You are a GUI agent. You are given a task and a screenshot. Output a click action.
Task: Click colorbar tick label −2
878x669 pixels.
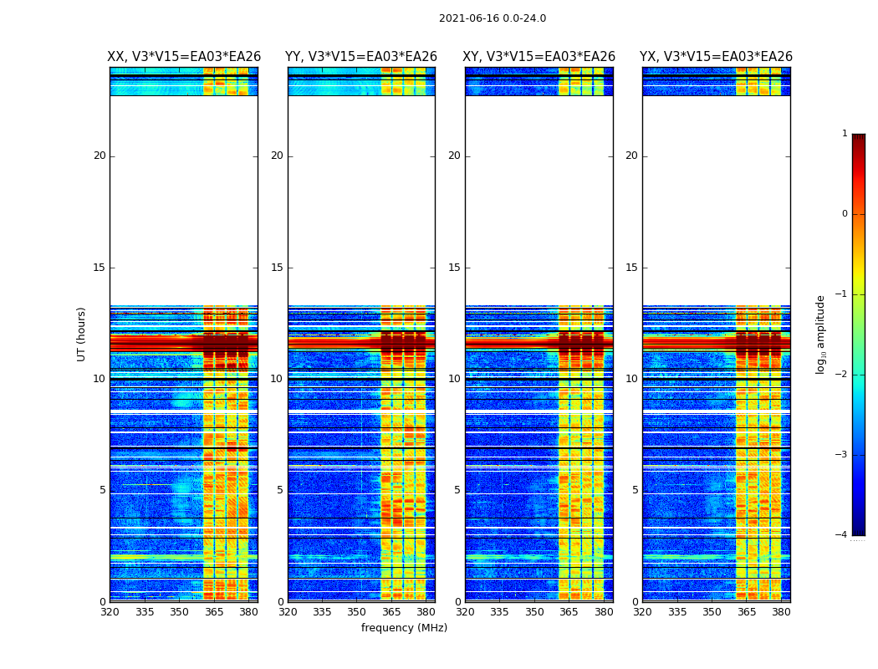(x=841, y=375)
